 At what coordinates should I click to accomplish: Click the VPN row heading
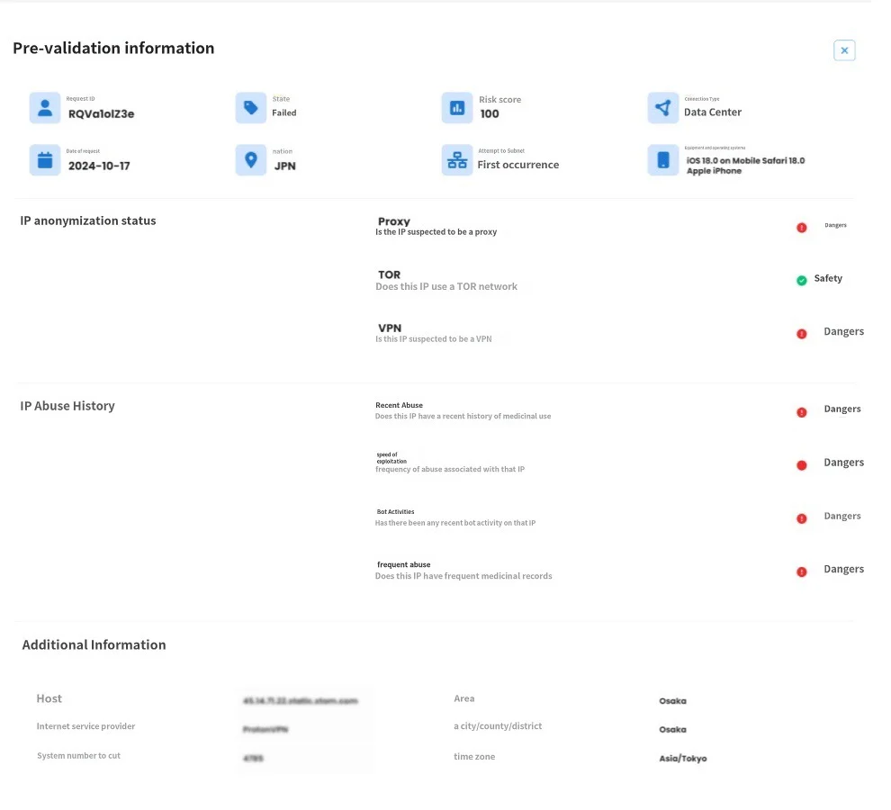390,328
